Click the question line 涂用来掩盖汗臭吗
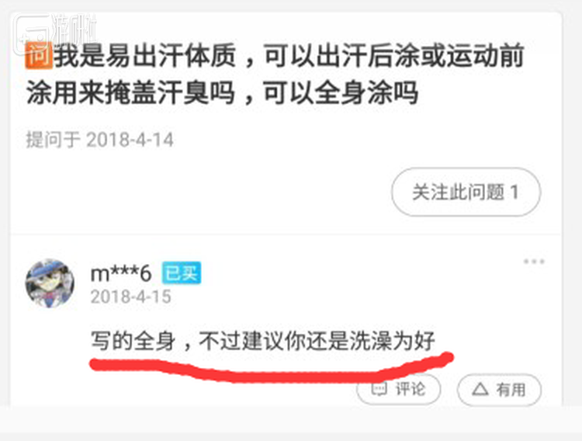Image resolution: width=582 pixels, height=441 pixels. pyautogui.click(x=131, y=92)
